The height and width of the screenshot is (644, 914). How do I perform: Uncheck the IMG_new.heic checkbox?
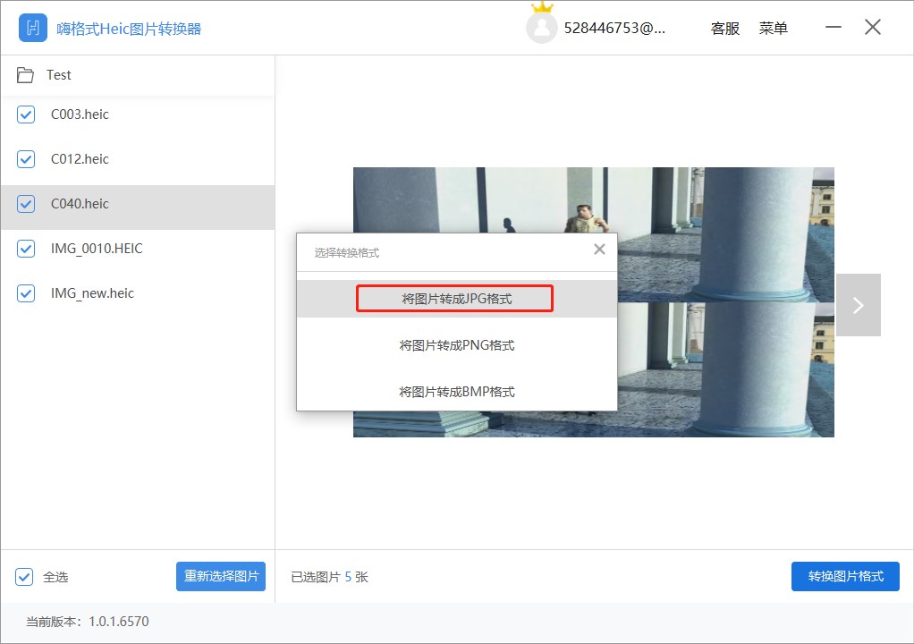pyautogui.click(x=25, y=293)
